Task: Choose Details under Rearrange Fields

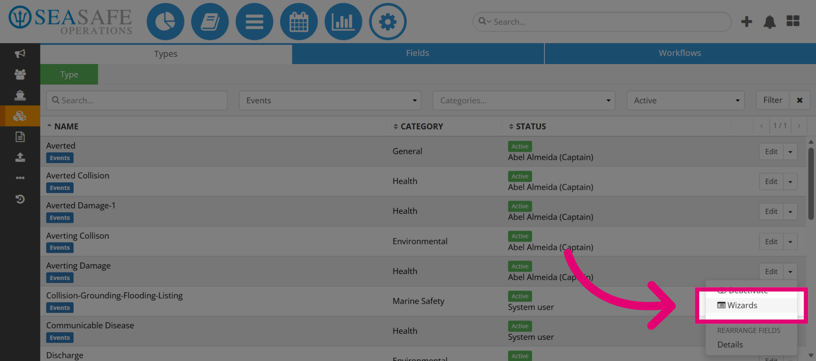Action: (x=730, y=345)
